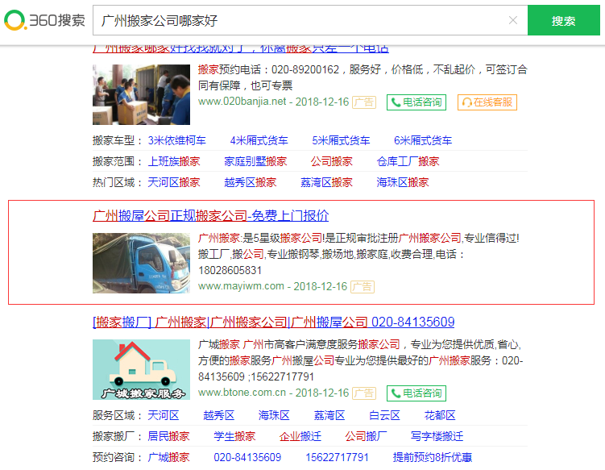The width and height of the screenshot is (605, 470).
Task: Click the 广告 tag on btone.com.cn result
Action: pyautogui.click(x=364, y=393)
